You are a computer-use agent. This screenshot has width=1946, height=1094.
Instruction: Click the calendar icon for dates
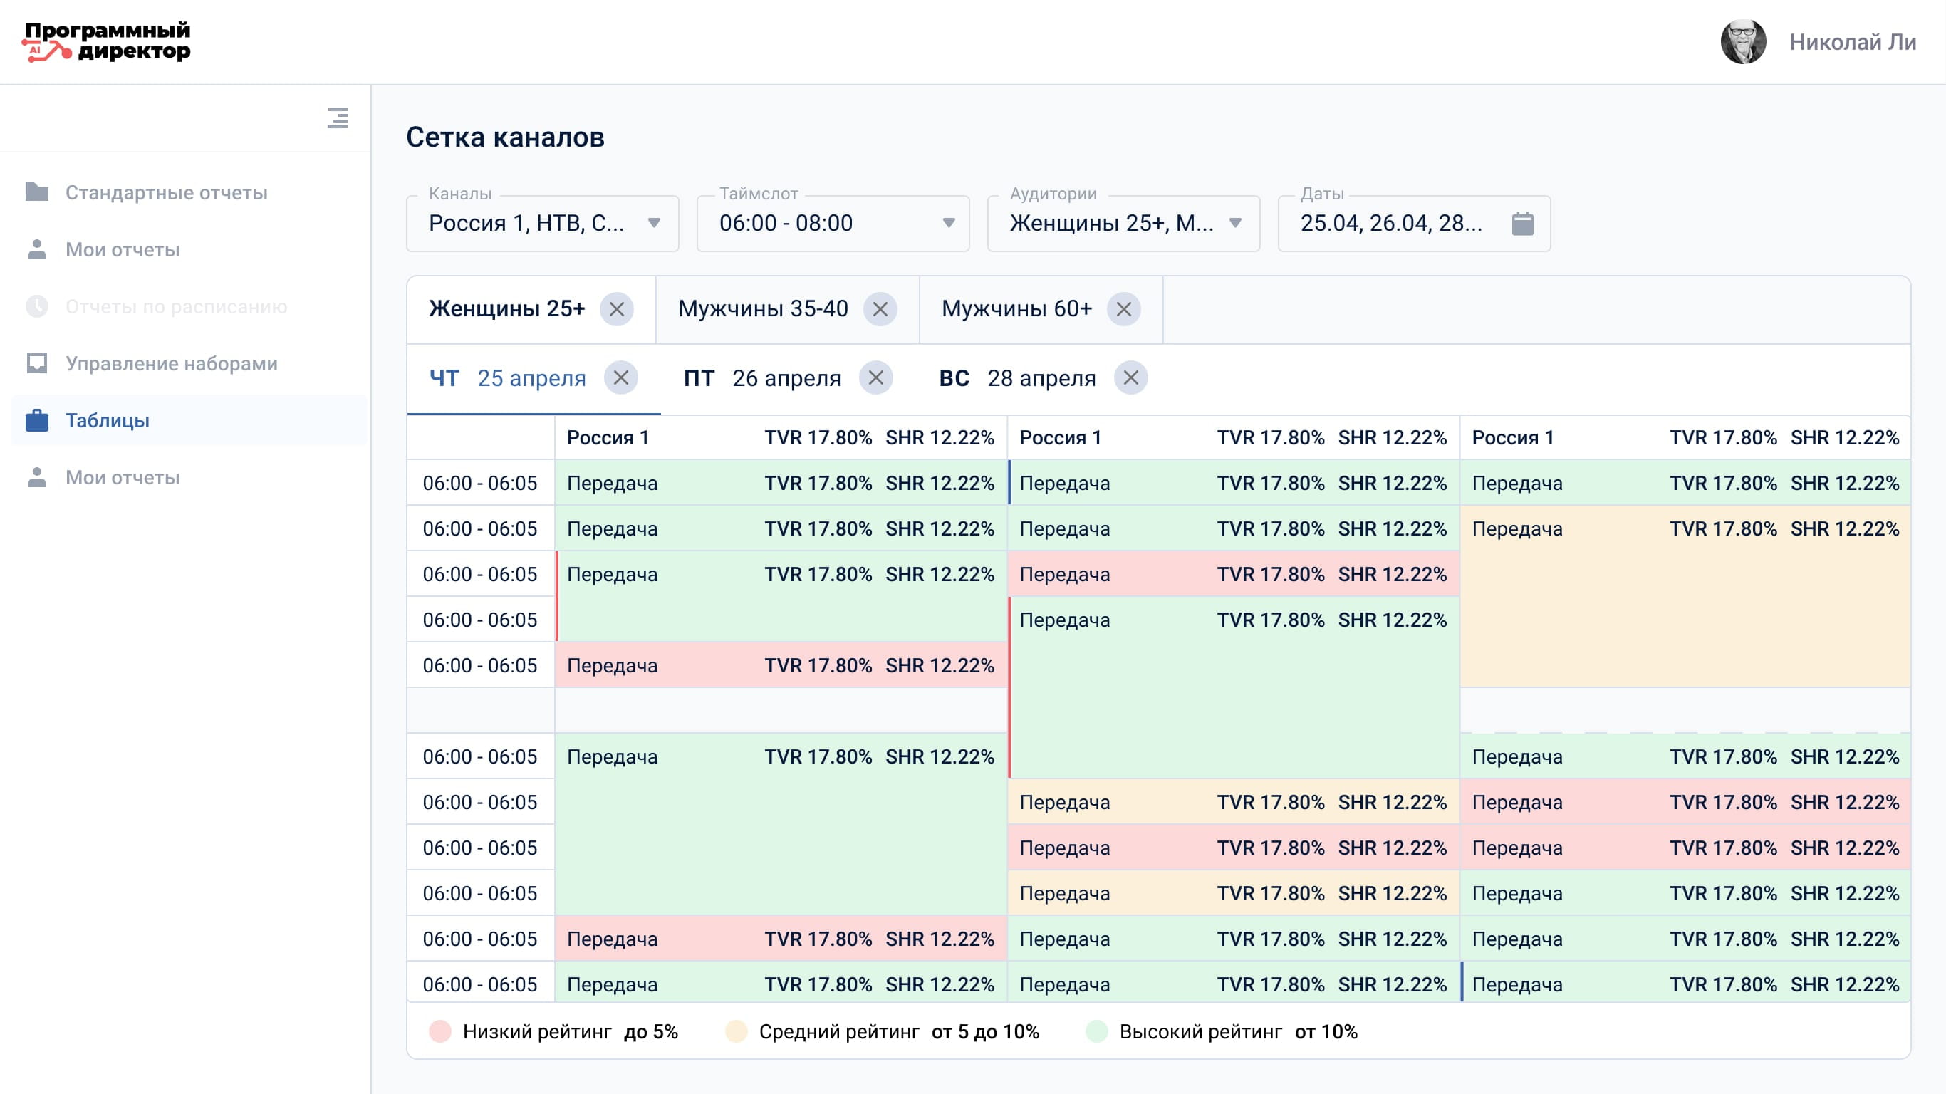(1525, 223)
